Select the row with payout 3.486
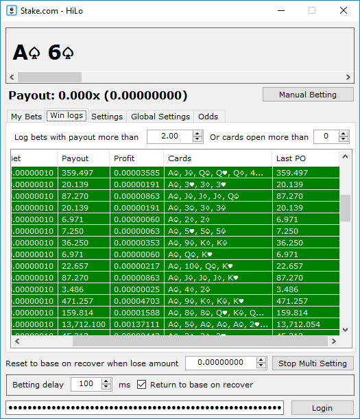 click(176, 289)
